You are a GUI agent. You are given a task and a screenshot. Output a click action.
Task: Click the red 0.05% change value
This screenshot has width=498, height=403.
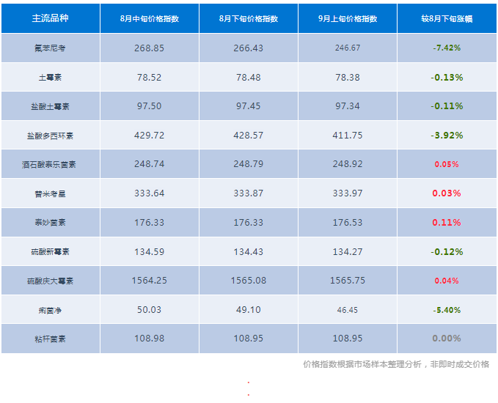[447, 164]
